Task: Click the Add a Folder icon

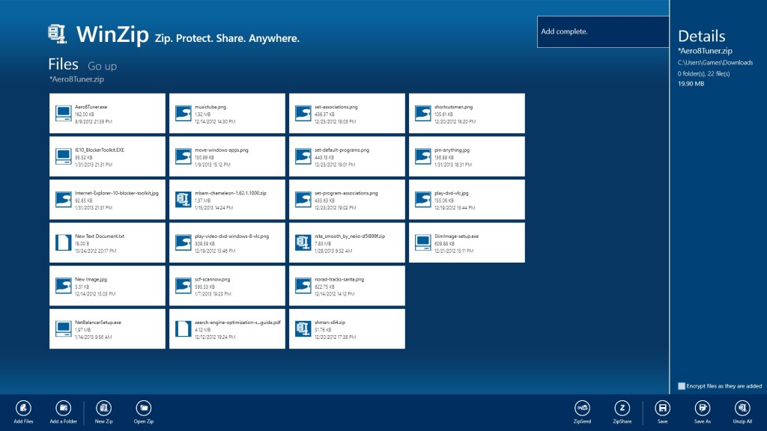Action: [64, 408]
